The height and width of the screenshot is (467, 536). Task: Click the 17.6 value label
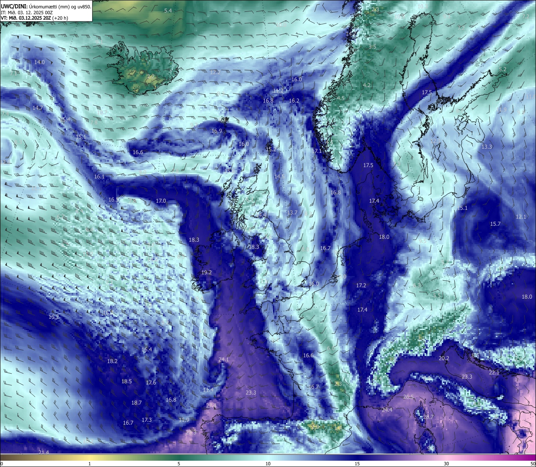[x=151, y=382]
